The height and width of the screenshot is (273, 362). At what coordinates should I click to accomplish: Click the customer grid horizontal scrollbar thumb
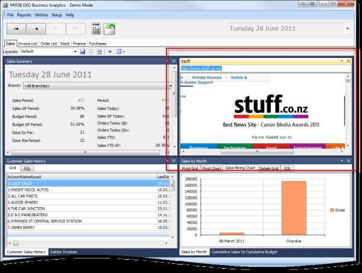(16, 243)
